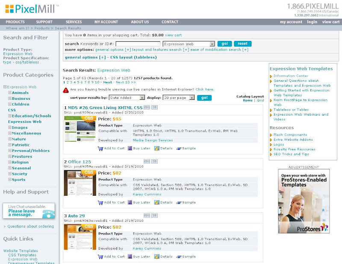
Task: Click Add to Cart icon for Office 125
Action: coord(100,203)
